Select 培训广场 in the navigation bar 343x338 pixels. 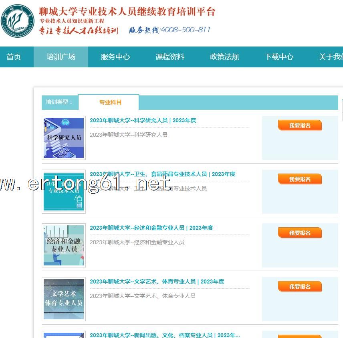click(61, 57)
